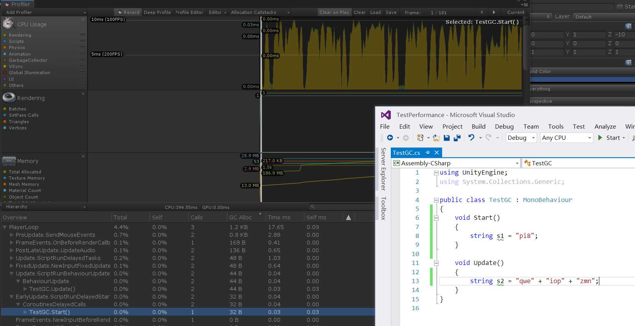Click the New Project icon in Visual Studio

(x=420, y=138)
